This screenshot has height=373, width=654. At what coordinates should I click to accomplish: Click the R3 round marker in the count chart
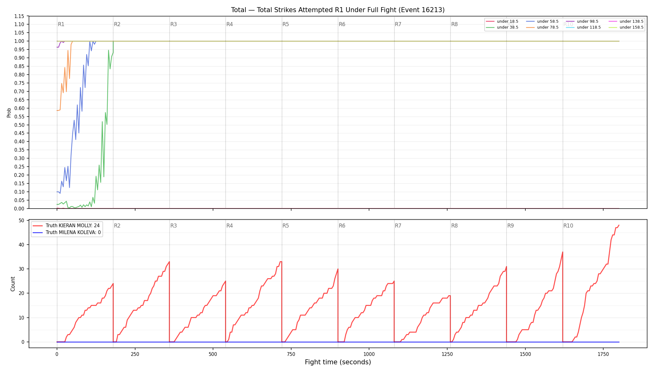pyautogui.click(x=173, y=226)
